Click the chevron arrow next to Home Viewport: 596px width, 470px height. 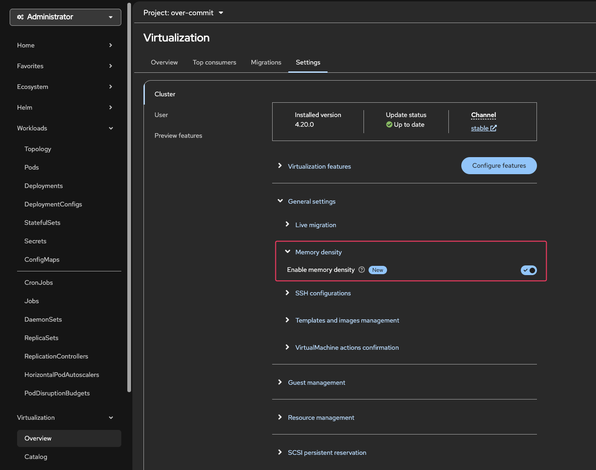[x=111, y=45]
